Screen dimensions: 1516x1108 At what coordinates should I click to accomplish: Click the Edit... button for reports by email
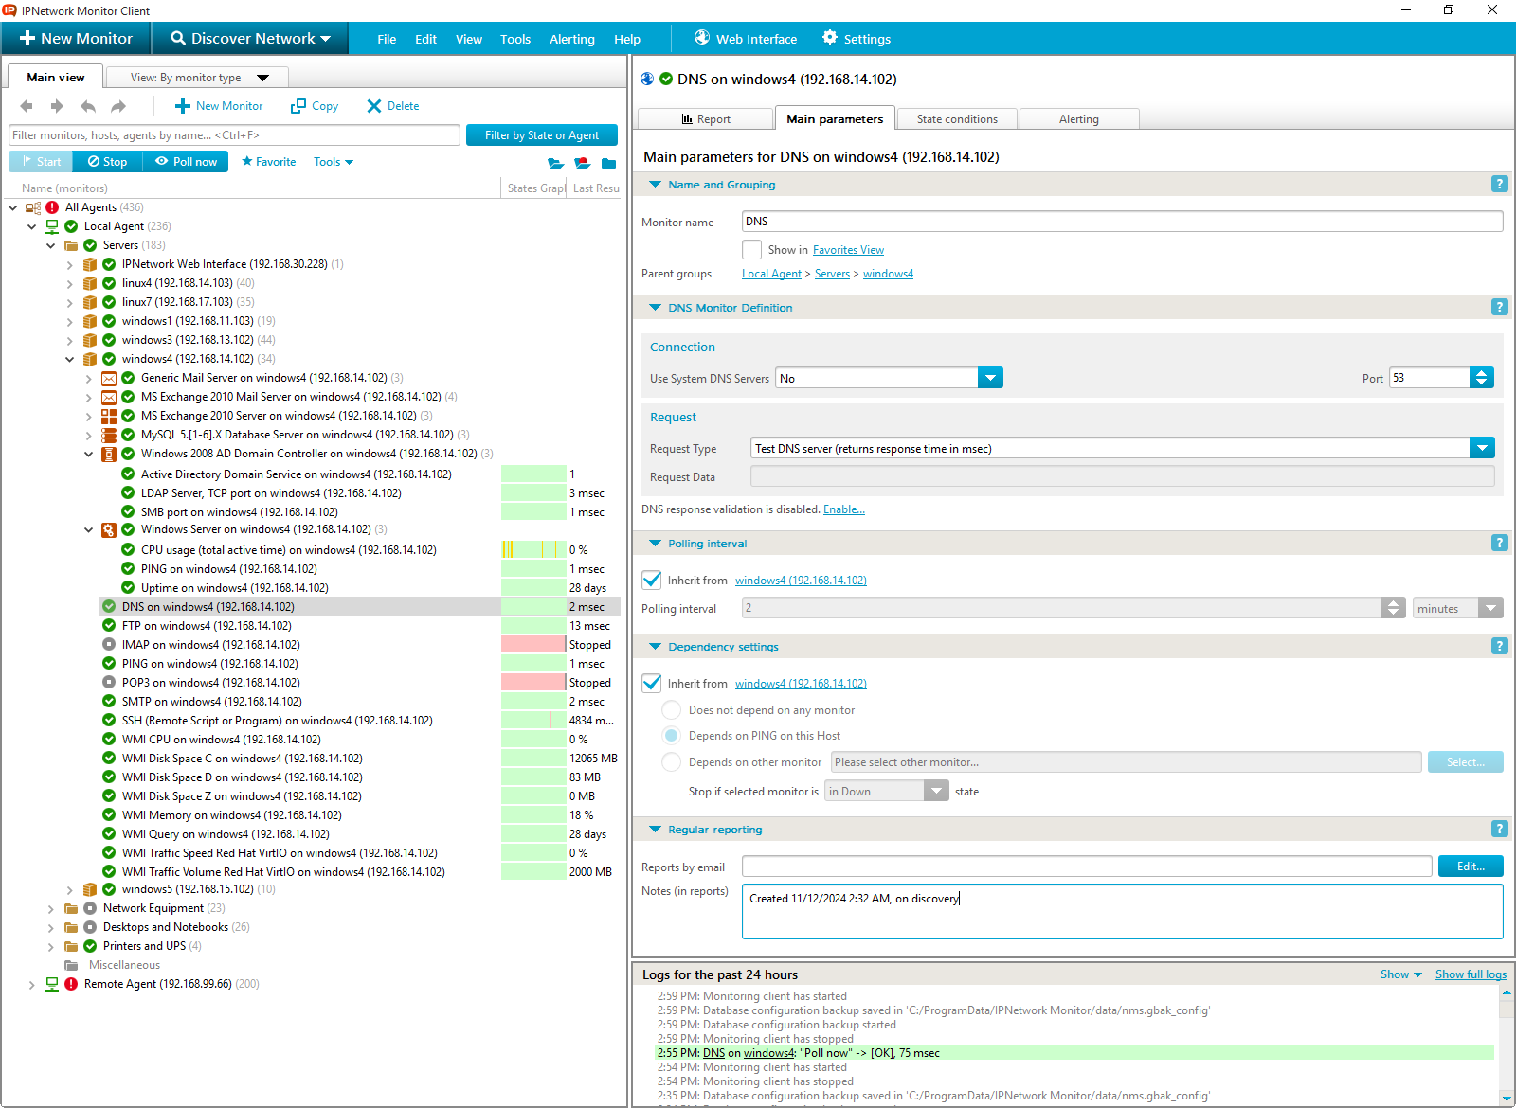1471,866
